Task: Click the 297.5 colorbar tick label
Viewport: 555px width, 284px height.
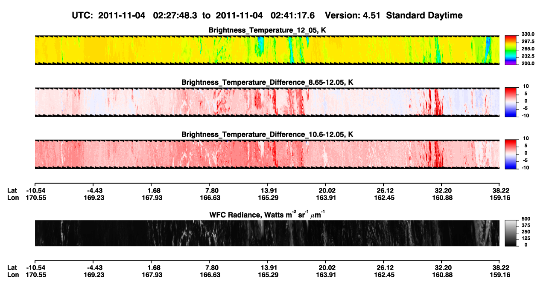Action: tap(528, 42)
